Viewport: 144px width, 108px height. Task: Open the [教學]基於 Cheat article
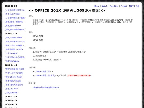[x=12, y=14]
